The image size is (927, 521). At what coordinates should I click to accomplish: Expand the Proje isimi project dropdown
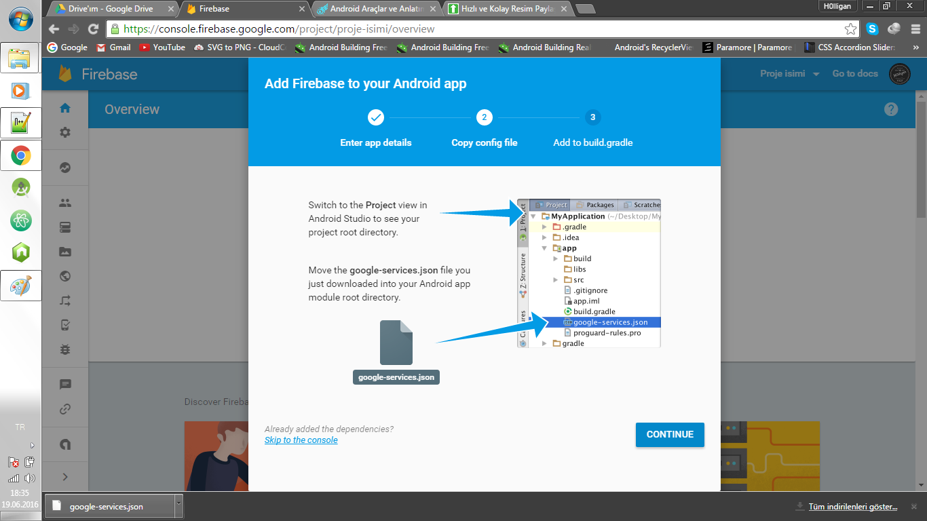coord(789,74)
